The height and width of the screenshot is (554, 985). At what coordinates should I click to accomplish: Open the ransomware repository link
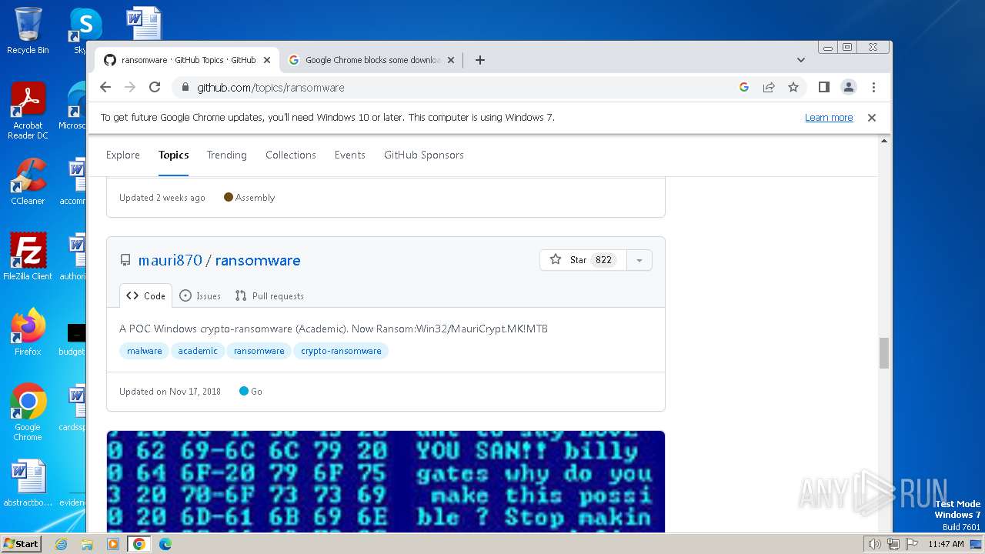(x=258, y=260)
